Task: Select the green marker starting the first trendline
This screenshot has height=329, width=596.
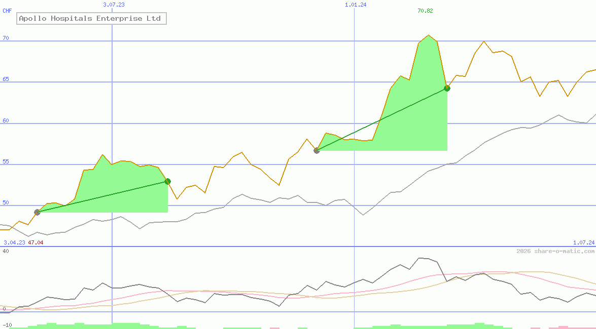Action: [x=38, y=213]
